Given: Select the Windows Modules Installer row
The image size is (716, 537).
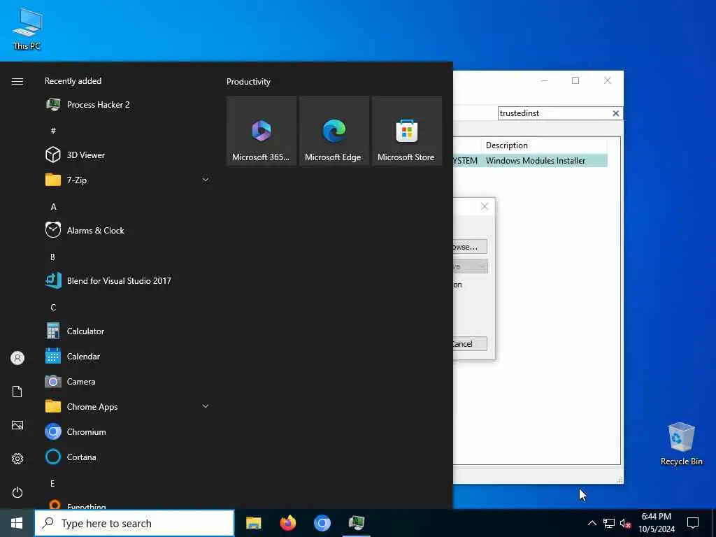Looking at the screenshot, I should coord(530,161).
